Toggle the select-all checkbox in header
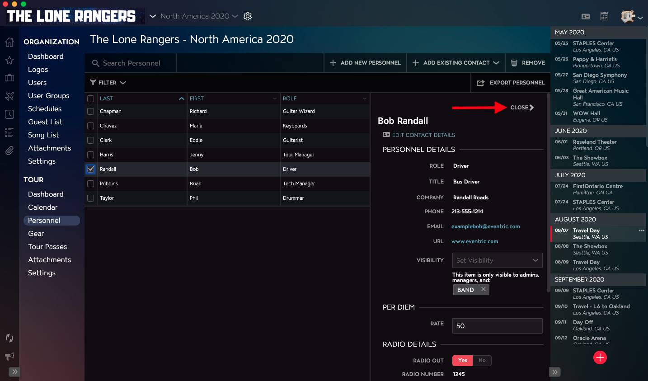The height and width of the screenshot is (381, 648). (x=91, y=99)
